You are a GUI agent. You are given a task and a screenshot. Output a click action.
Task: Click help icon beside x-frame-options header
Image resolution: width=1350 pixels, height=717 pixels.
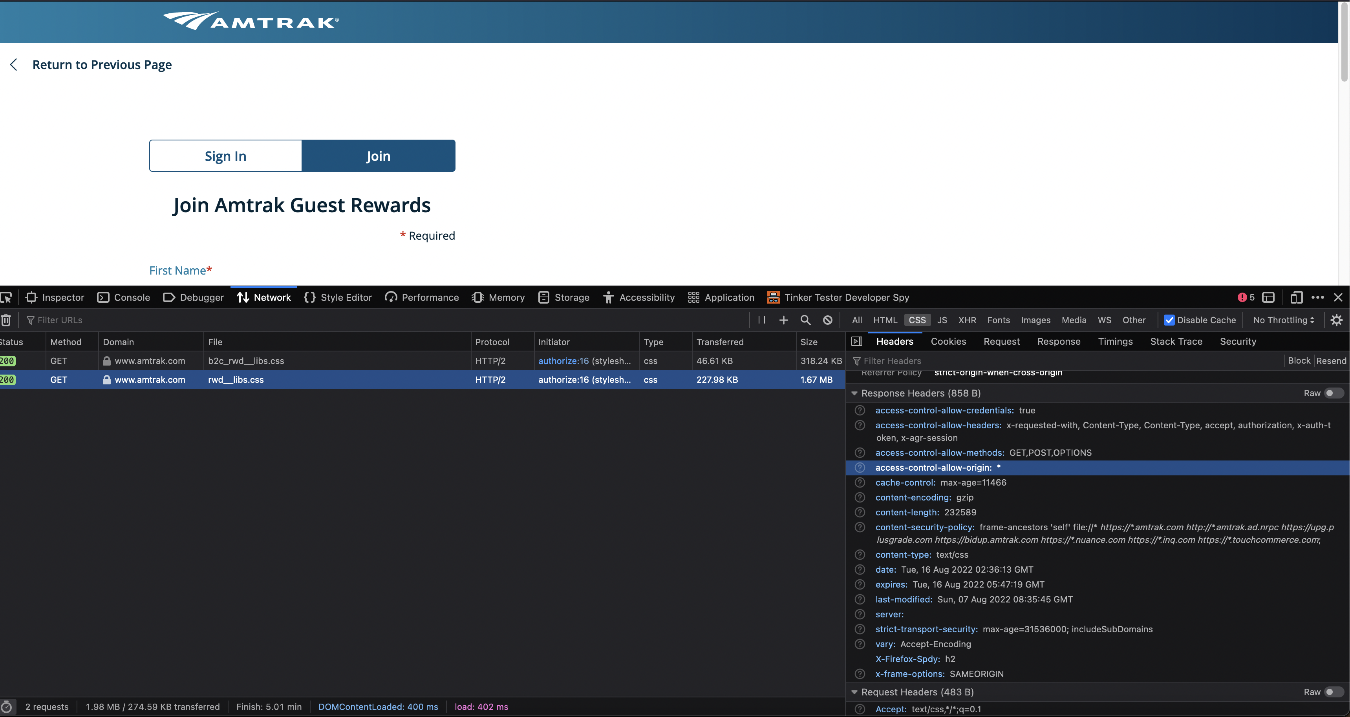click(x=860, y=674)
